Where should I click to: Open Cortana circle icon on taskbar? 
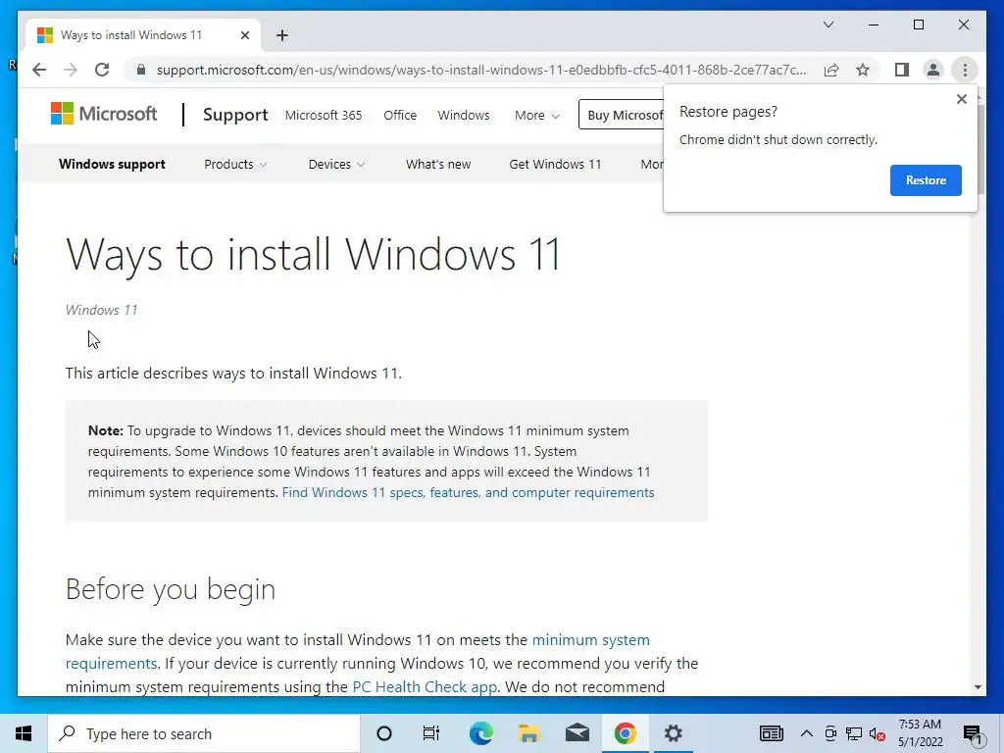(x=383, y=733)
